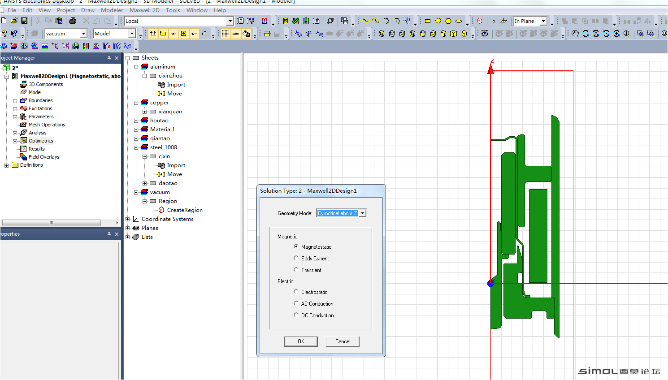Click the Zoom out area icon

click(651, 33)
